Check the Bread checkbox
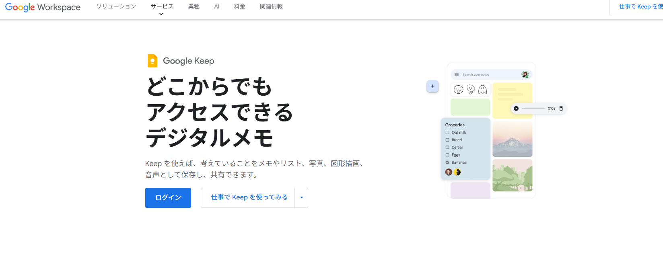Image resolution: width=663 pixels, height=271 pixels. coord(447,140)
